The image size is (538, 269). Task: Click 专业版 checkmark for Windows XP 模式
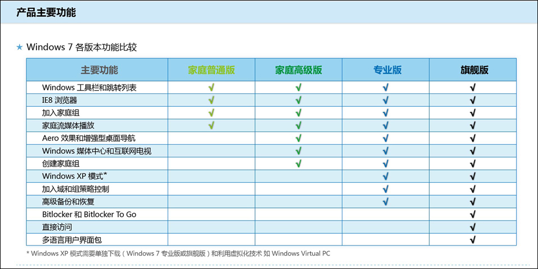click(x=386, y=176)
